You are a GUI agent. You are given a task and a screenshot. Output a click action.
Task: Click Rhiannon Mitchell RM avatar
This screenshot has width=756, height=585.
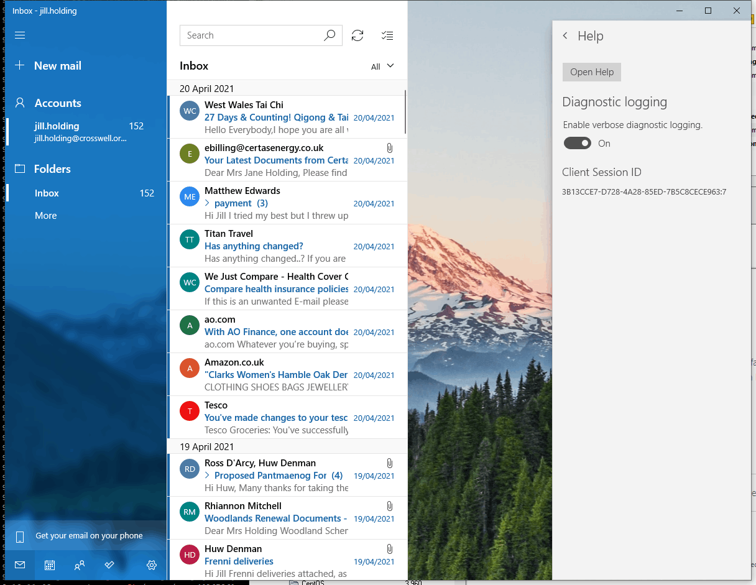[190, 512]
